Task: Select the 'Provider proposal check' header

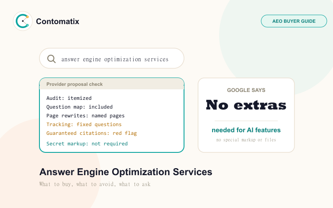Action: point(112,84)
